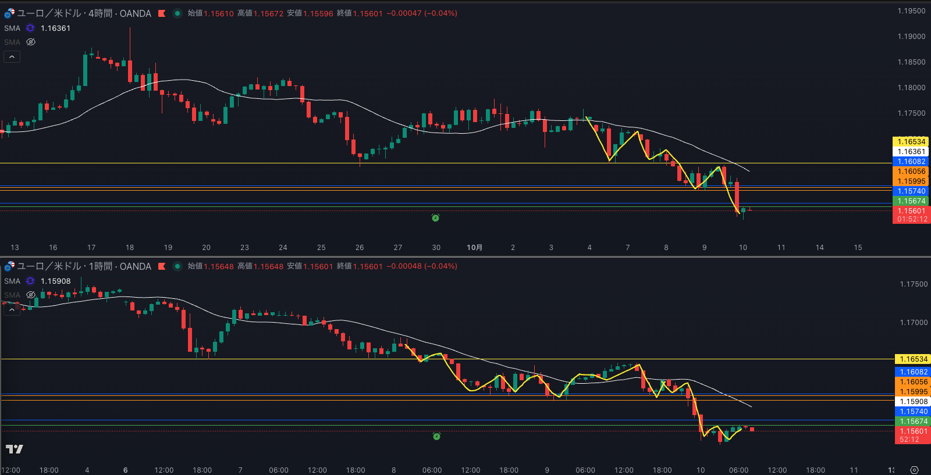Open symbol title ユーロ/米ドル 4時間 OANDA

tap(84, 13)
